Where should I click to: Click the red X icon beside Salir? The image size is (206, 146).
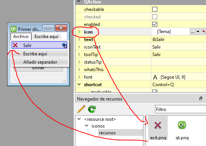click(15, 45)
